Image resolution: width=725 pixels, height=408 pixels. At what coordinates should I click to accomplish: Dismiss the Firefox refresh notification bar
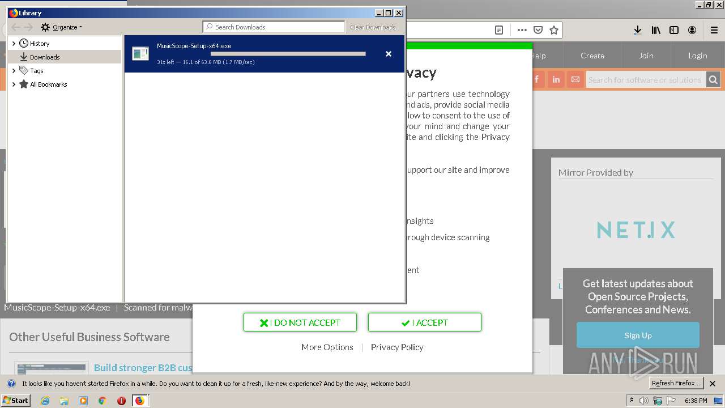click(x=713, y=384)
